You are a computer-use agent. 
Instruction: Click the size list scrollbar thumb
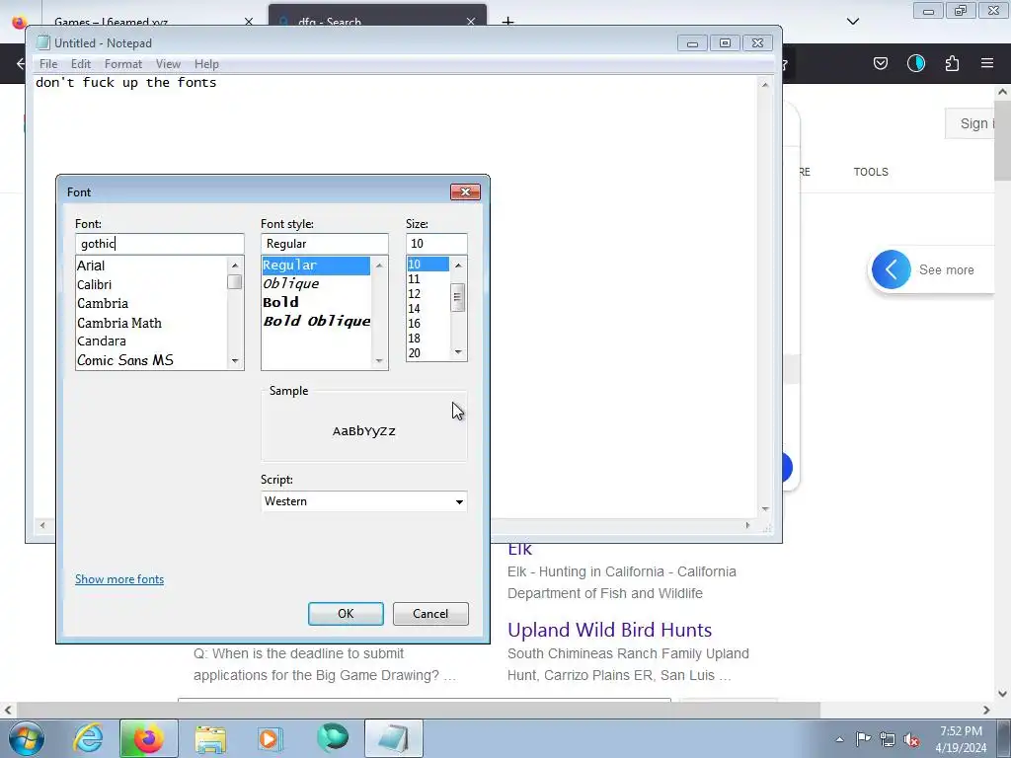(458, 297)
